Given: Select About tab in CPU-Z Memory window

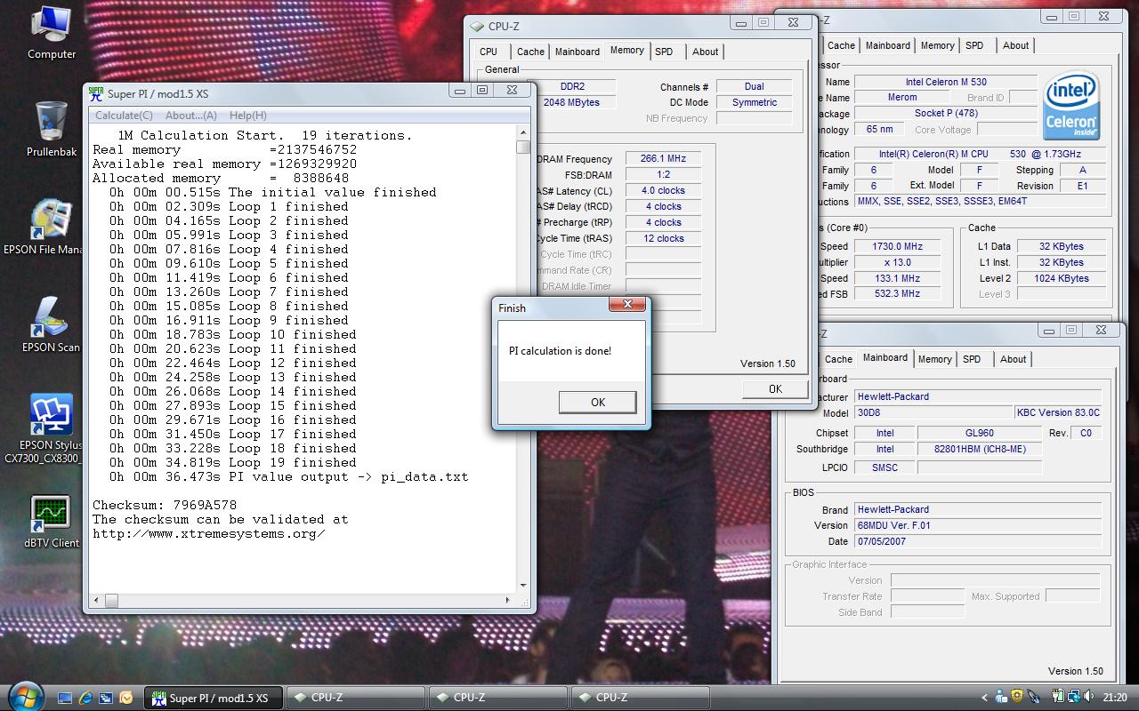Looking at the screenshot, I should tap(706, 52).
